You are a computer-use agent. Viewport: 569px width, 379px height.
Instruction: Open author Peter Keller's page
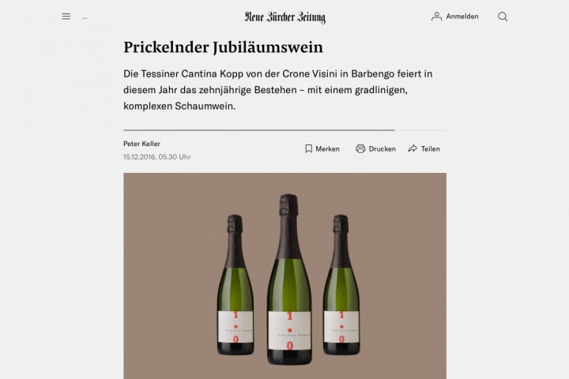point(141,144)
